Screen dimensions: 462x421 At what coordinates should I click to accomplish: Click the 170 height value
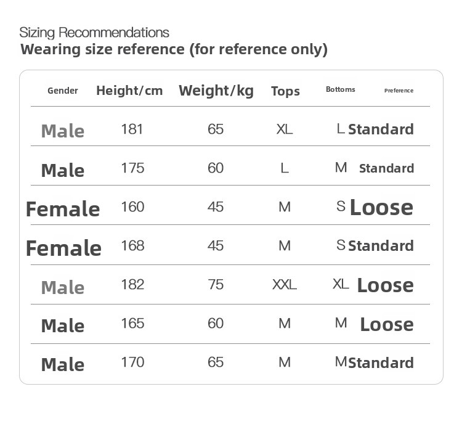coord(132,362)
